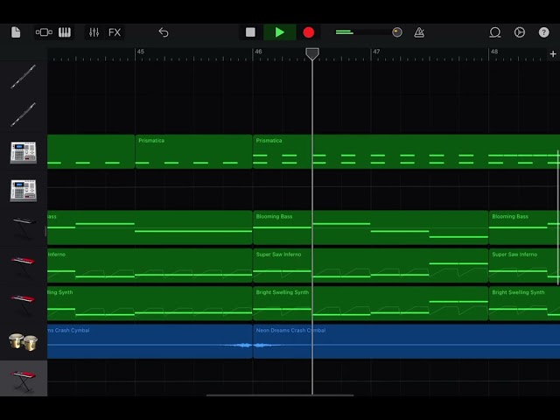560x420 pixels.
Task: Start recording with the red Record button
Action: point(309,32)
